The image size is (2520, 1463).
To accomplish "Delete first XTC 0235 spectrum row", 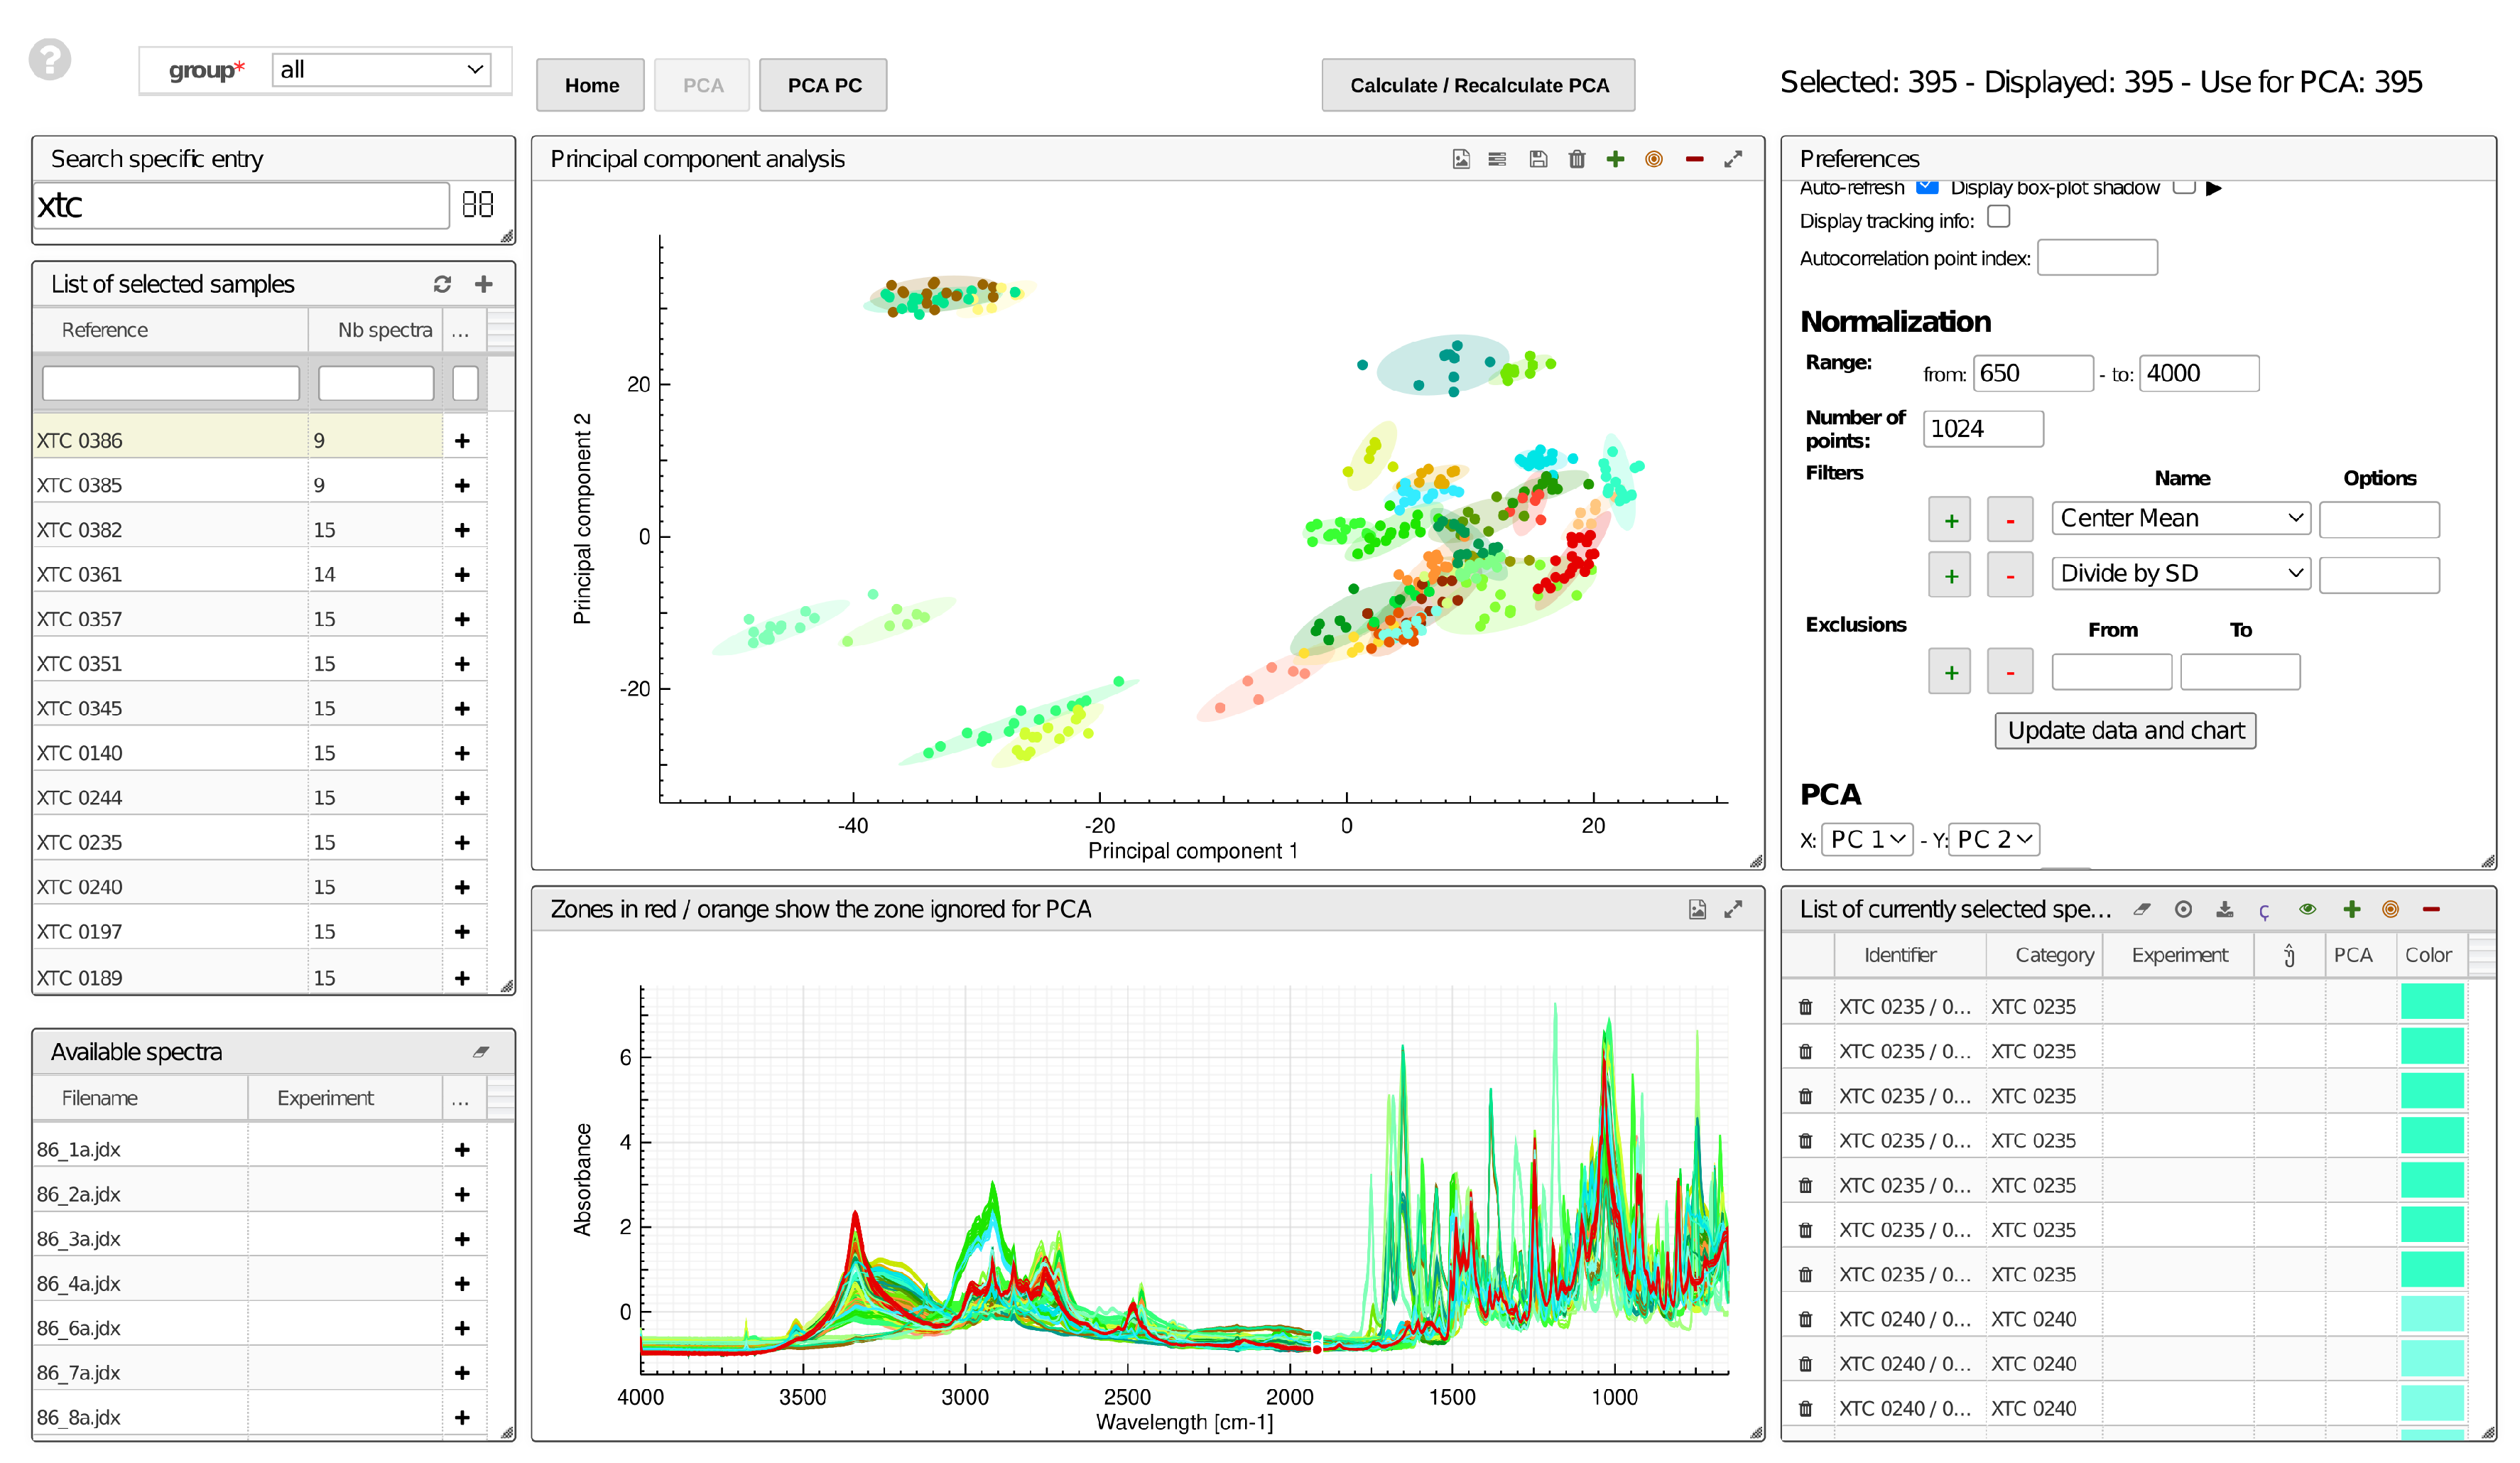I will [1805, 1007].
